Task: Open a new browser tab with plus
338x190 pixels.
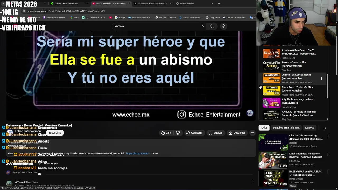Action: coord(219,4)
